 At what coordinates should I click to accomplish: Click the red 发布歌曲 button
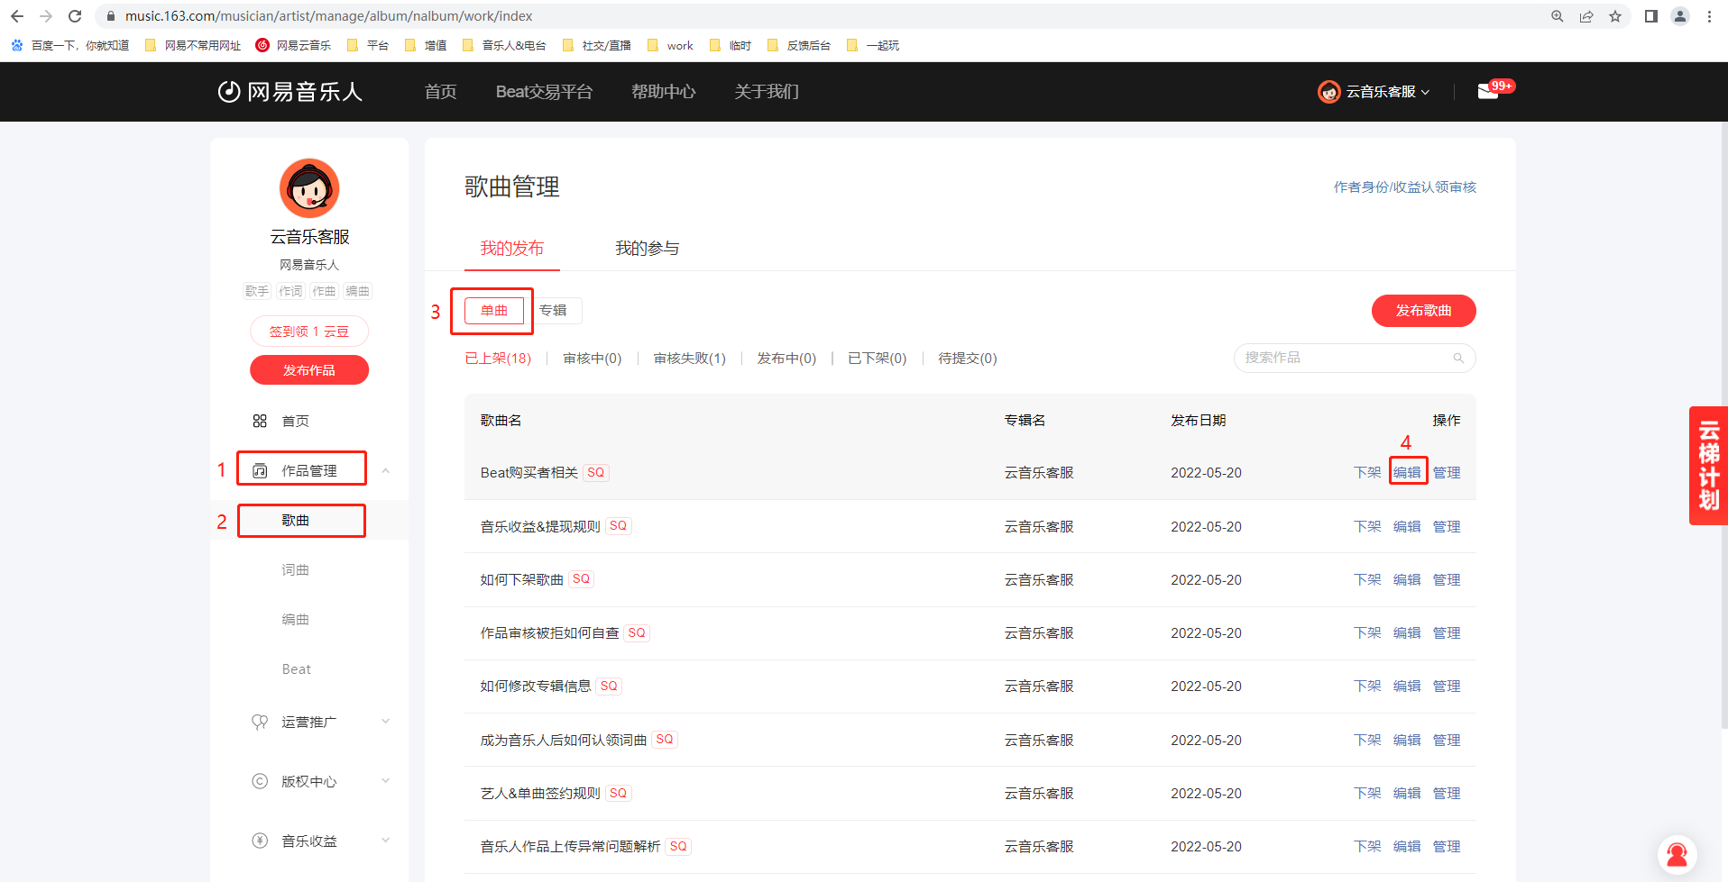click(1423, 311)
